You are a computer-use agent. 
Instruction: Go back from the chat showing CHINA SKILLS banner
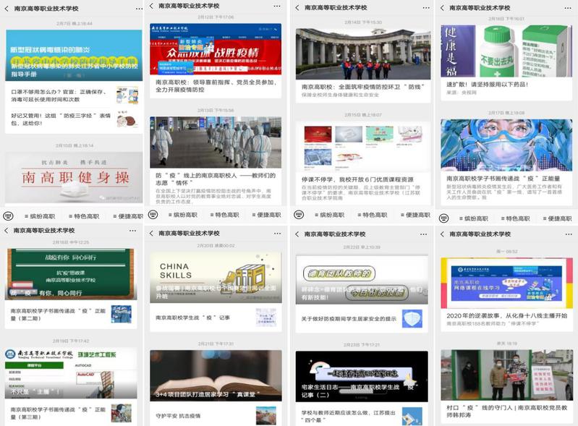[151, 234]
